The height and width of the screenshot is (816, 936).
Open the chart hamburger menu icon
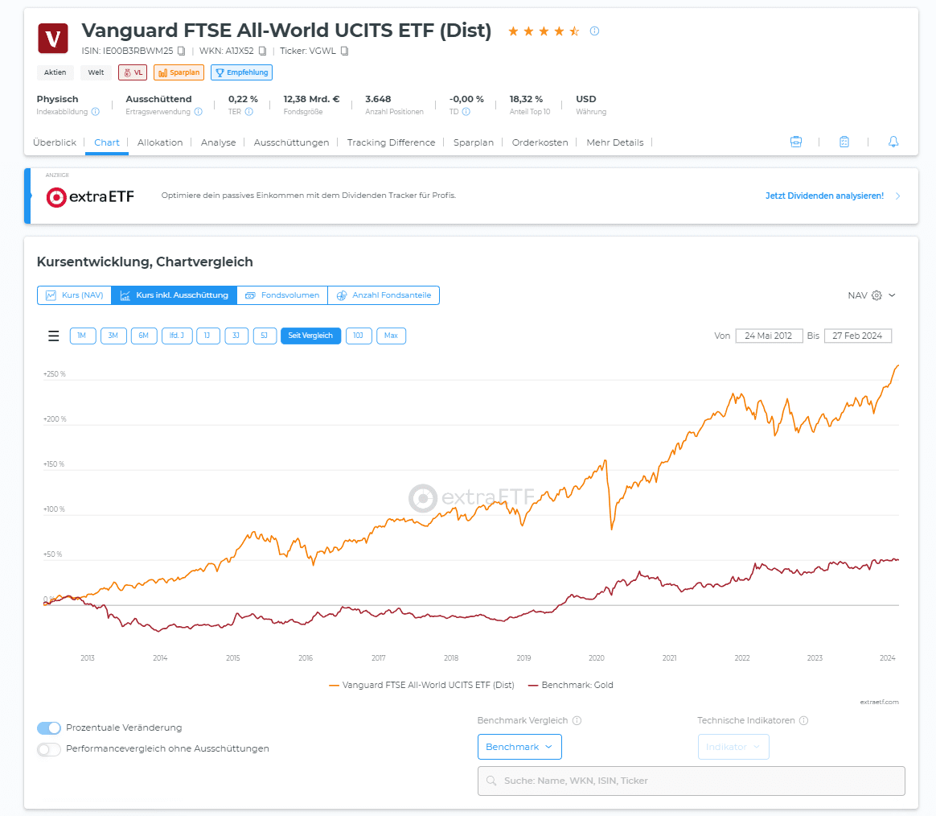click(54, 336)
